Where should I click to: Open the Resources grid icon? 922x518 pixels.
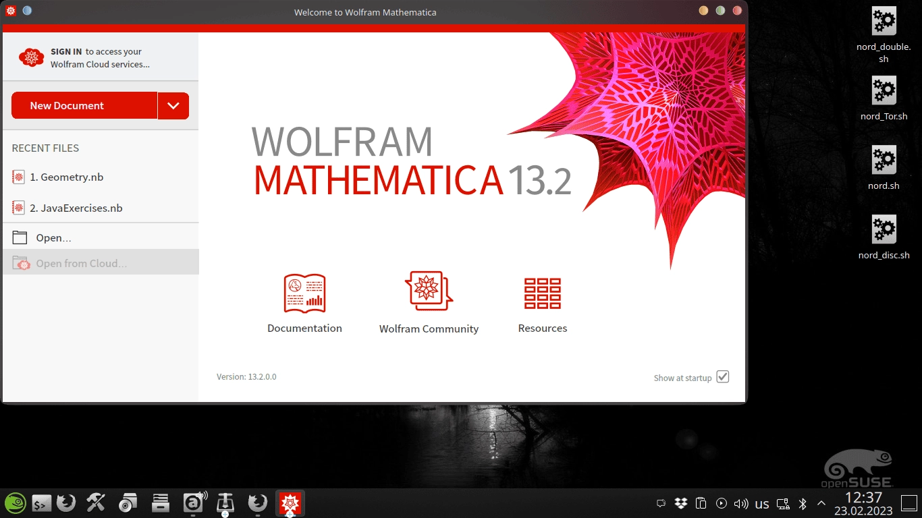[543, 293]
